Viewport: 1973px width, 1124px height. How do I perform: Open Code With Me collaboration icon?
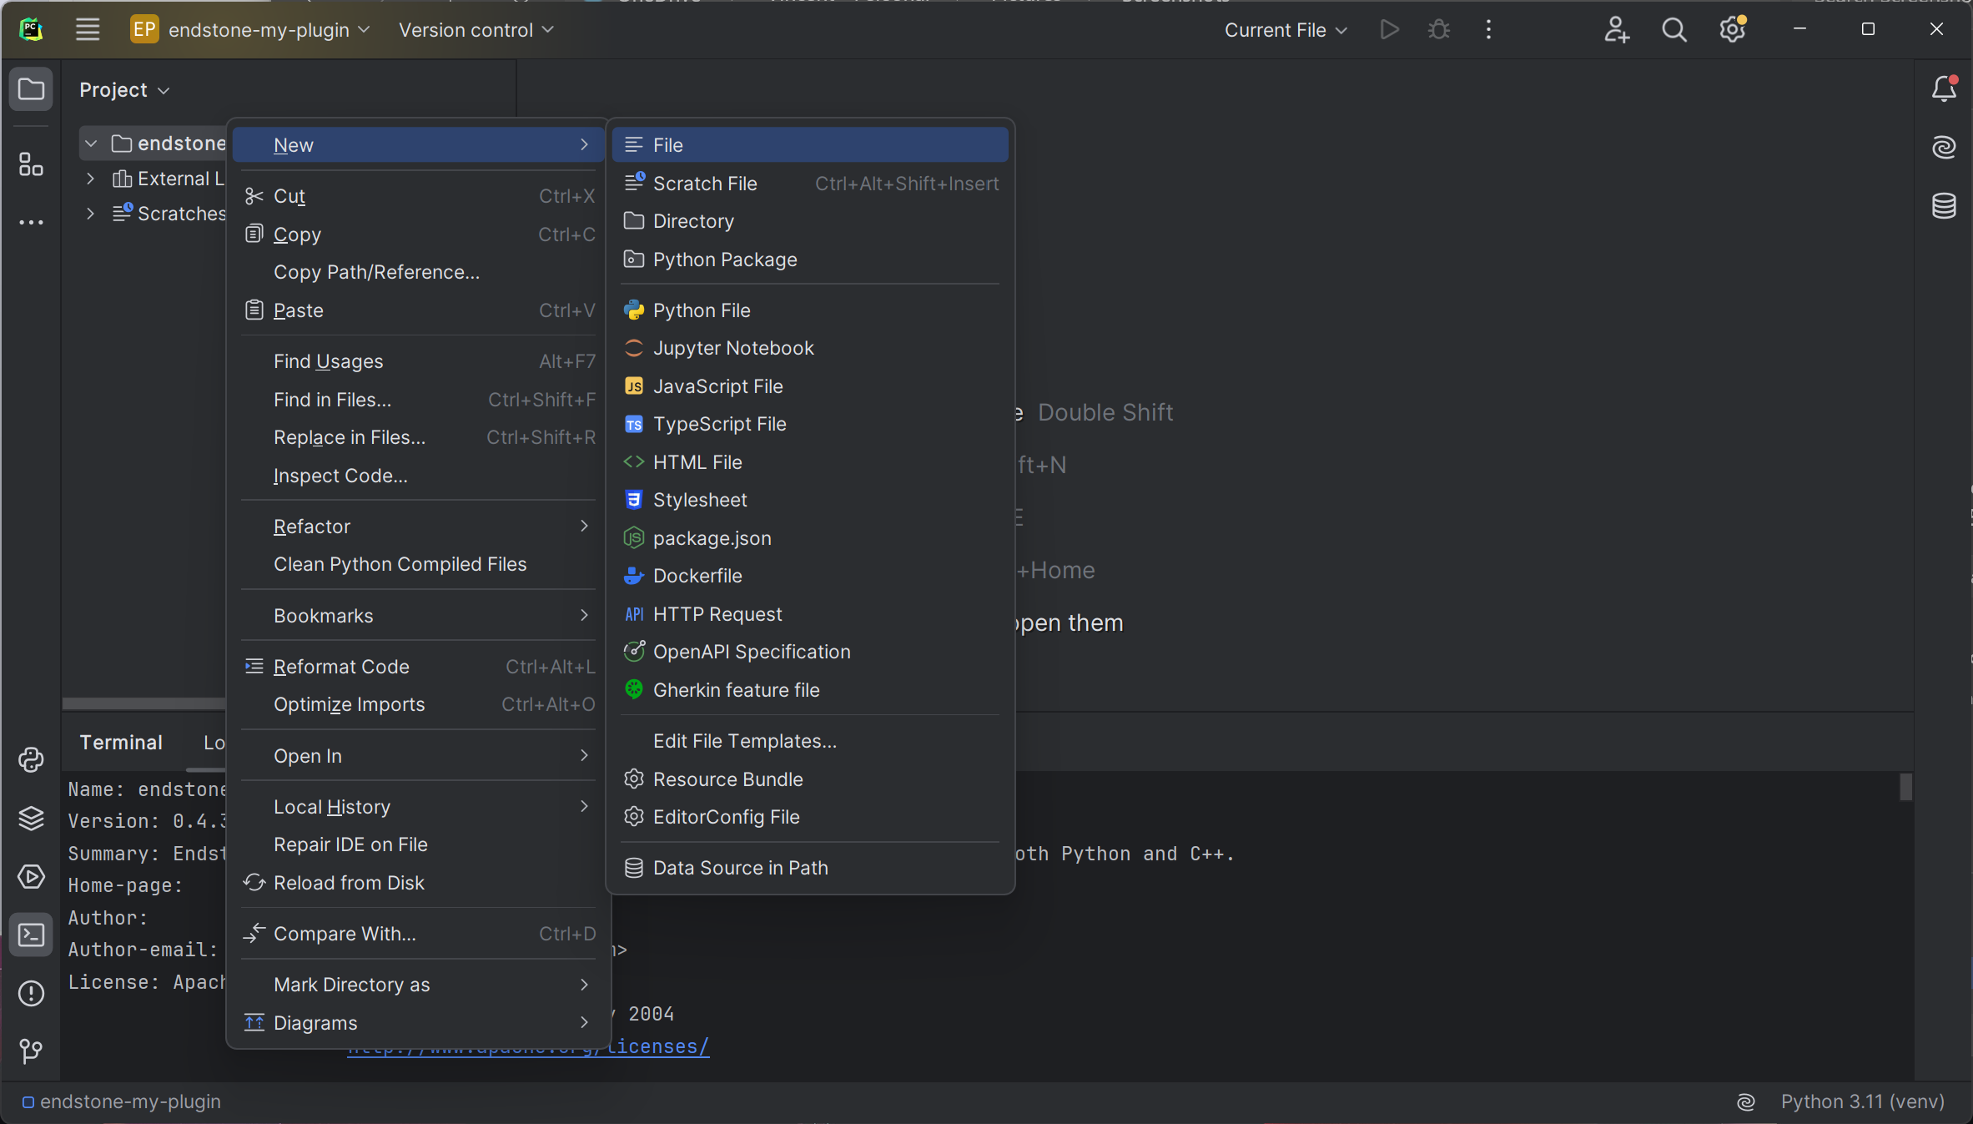[1617, 29]
